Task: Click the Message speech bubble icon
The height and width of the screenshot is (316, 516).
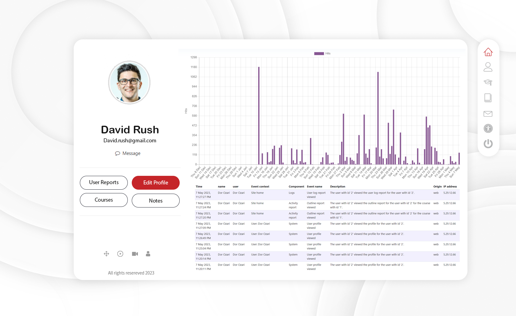Action: click(x=117, y=153)
